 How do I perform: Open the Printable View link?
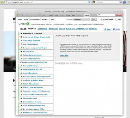click(x=108, y=19)
